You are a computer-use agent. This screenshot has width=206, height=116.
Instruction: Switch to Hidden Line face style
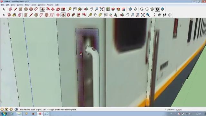(147, 9)
